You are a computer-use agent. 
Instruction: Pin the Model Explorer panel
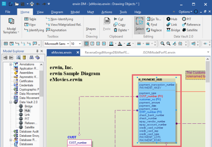point(37,51)
